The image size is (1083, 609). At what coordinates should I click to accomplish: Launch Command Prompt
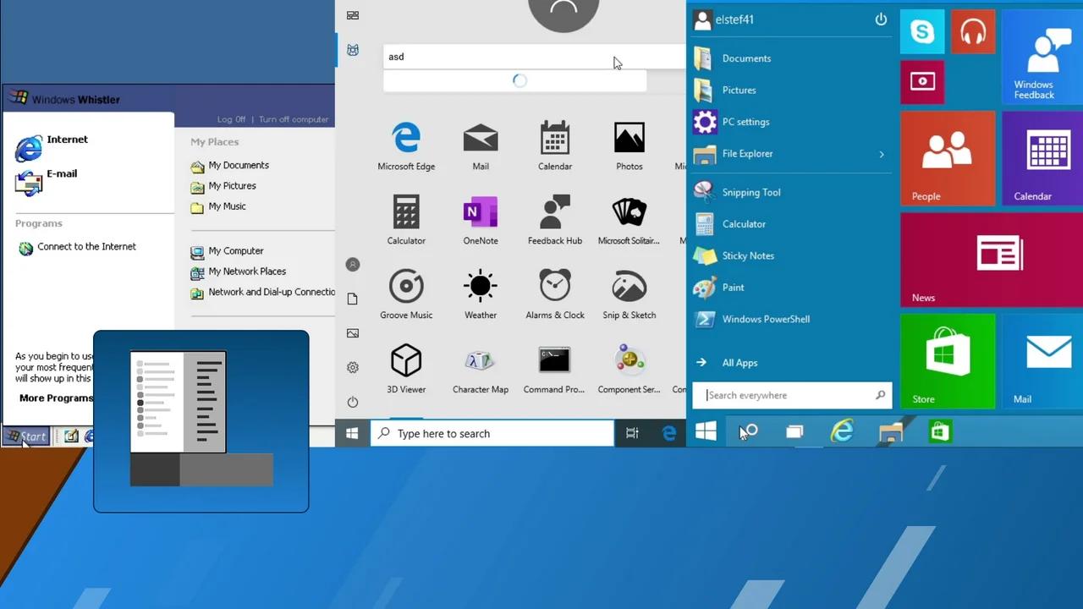[554, 367]
